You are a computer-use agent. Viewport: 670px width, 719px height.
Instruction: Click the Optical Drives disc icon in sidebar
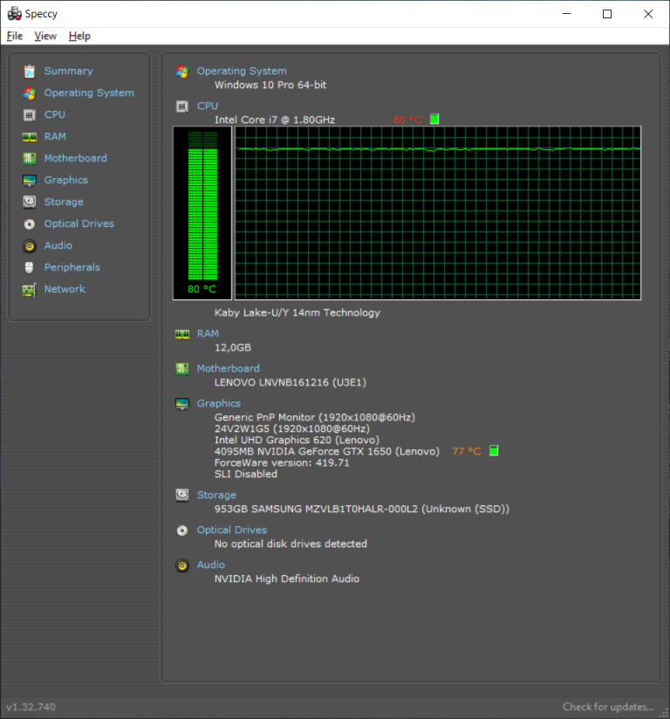pos(30,224)
